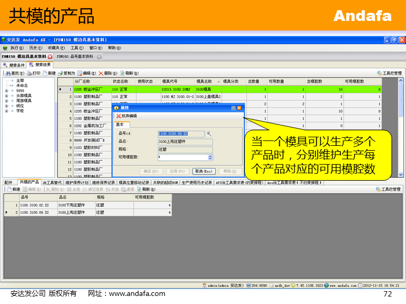The width and height of the screenshot is (406, 304).
Task: Click the 取消 (Esc) button
Action: [205, 171]
